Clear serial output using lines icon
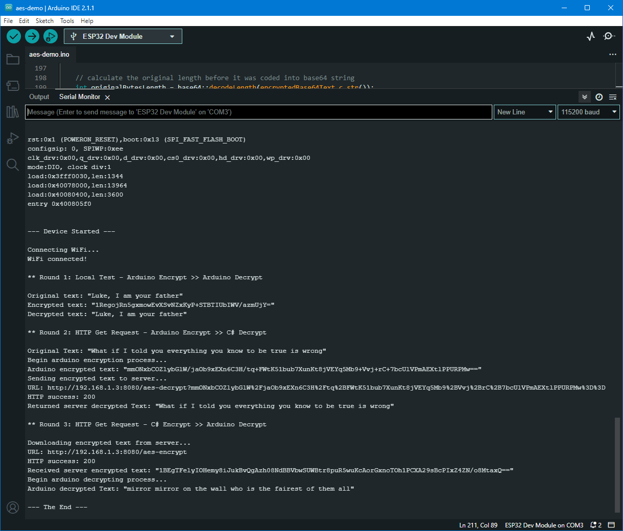Viewport: 623px width, 531px height. 613,97
